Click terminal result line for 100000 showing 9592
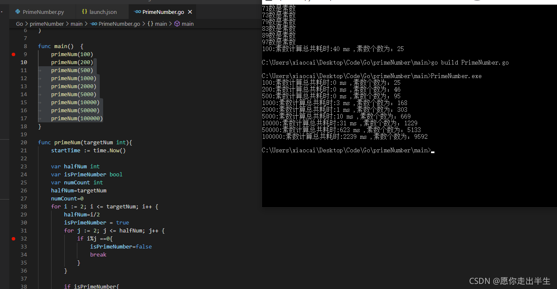 coord(345,137)
